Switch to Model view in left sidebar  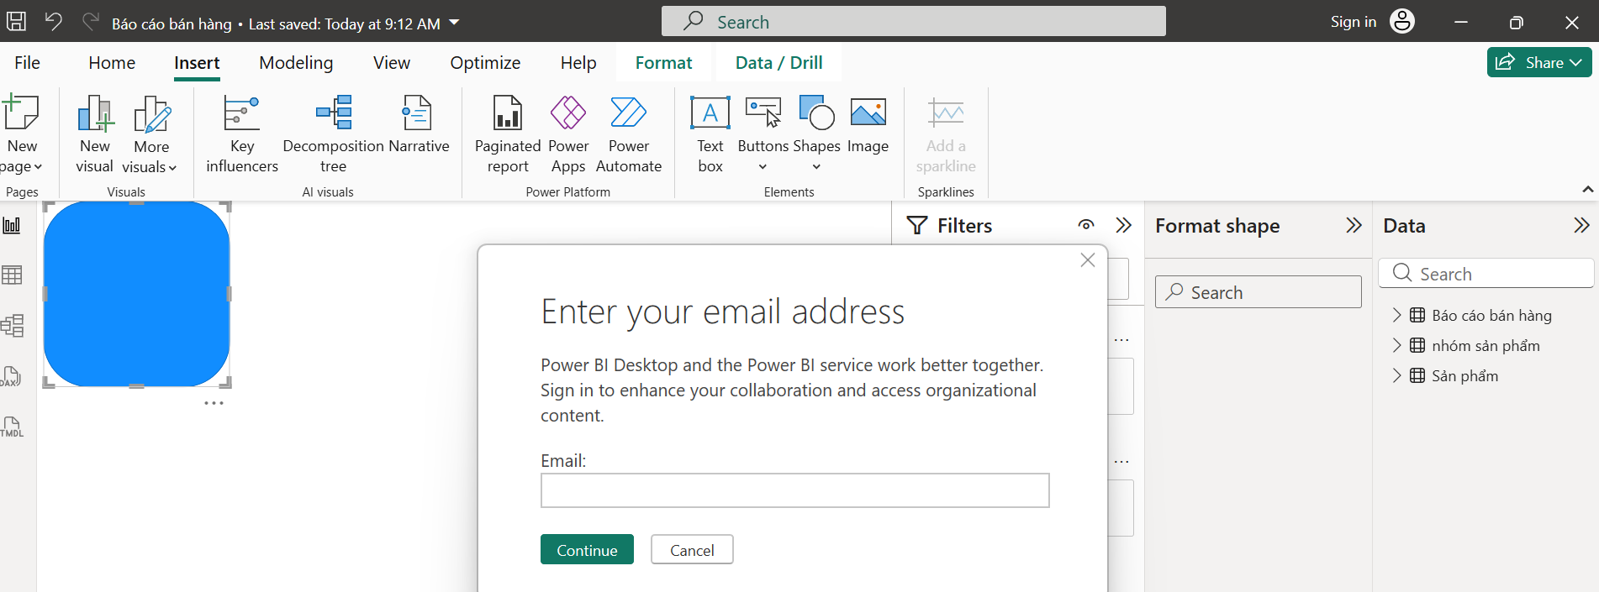click(12, 325)
